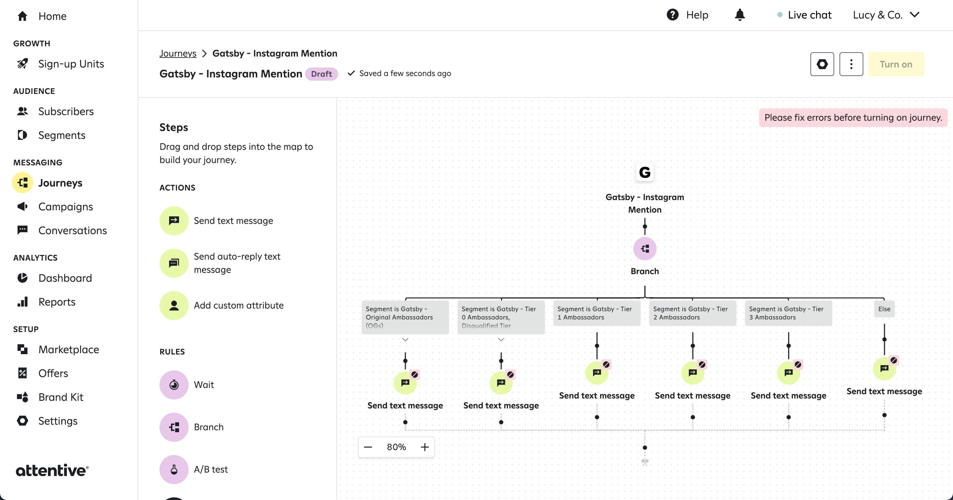
Task: Click the Add custom attribute icon
Action: (x=174, y=306)
